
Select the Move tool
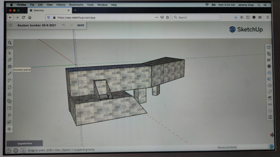point(10,101)
